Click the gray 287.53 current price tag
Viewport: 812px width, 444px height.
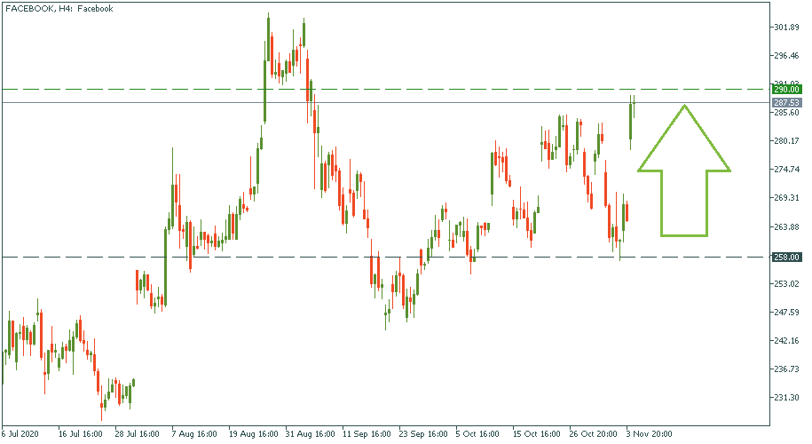pyautogui.click(x=787, y=103)
